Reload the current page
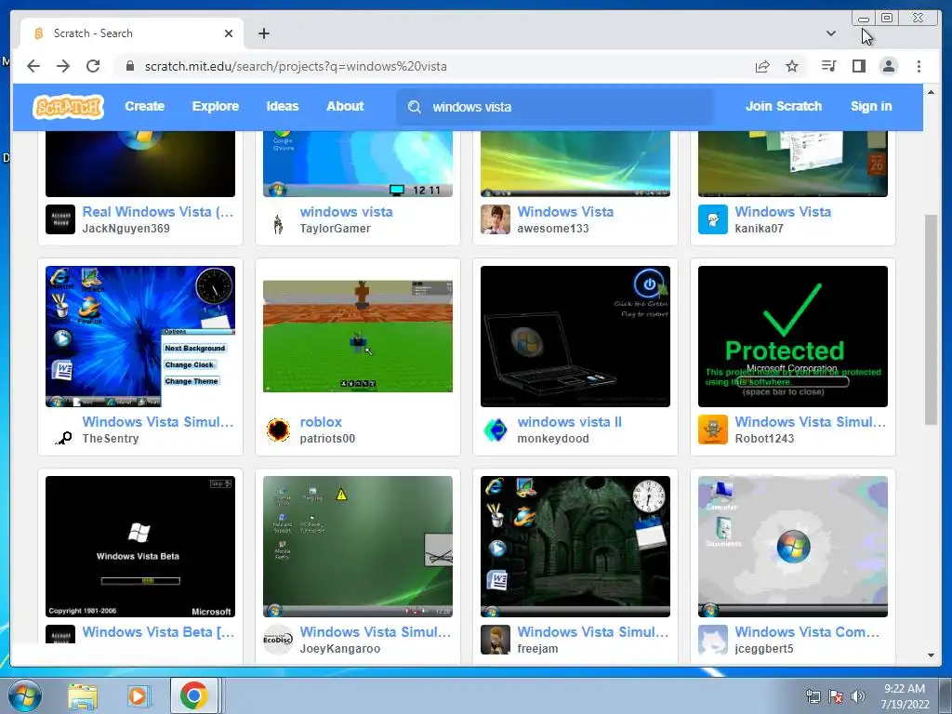The width and height of the screenshot is (952, 714). [x=93, y=66]
